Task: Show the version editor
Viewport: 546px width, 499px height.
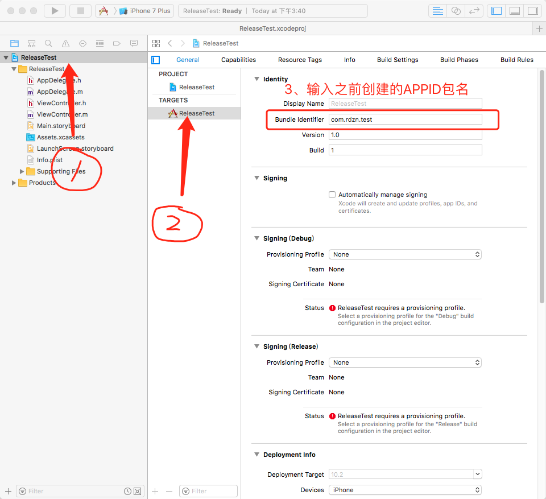Action: 474,11
